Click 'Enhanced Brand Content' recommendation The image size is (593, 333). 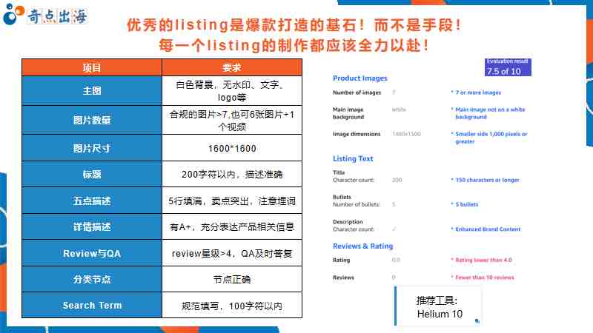click(488, 229)
